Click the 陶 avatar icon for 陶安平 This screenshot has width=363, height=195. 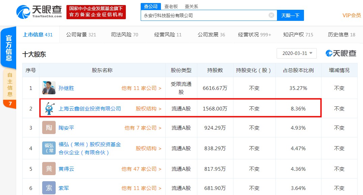pyautogui.click(x=49, y=128)
